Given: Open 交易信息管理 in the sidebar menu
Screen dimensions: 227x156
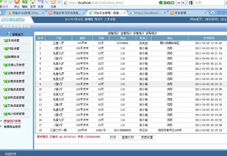Looking at the screenshot, I should click(x=16, y=106).
